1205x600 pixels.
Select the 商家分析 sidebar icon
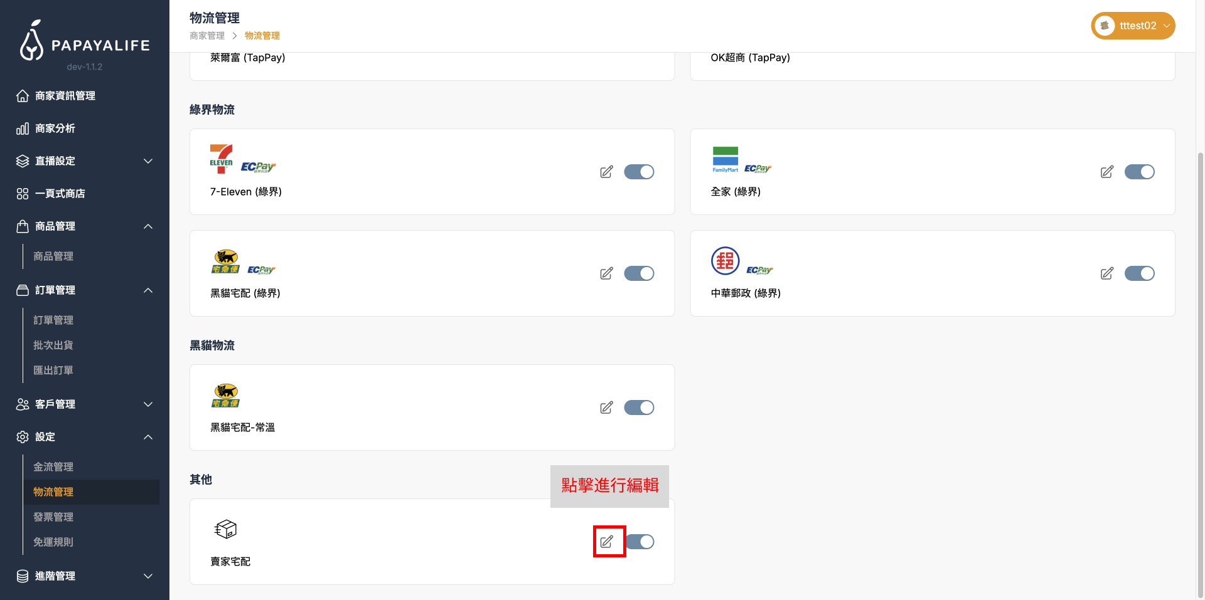pyautogui.click(x=23, y=128)
